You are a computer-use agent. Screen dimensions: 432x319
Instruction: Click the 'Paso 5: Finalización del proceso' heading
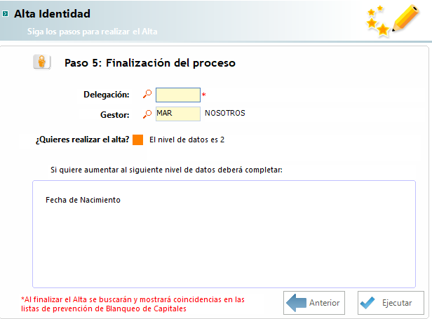point(150,63)
